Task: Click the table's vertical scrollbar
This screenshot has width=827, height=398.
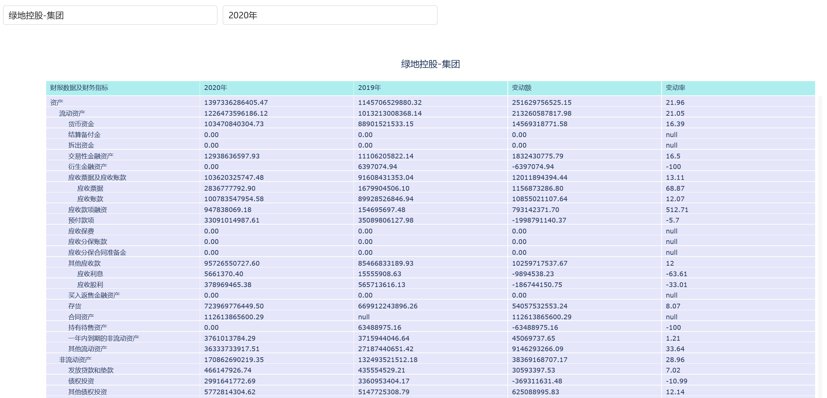Action: (820, 247)
